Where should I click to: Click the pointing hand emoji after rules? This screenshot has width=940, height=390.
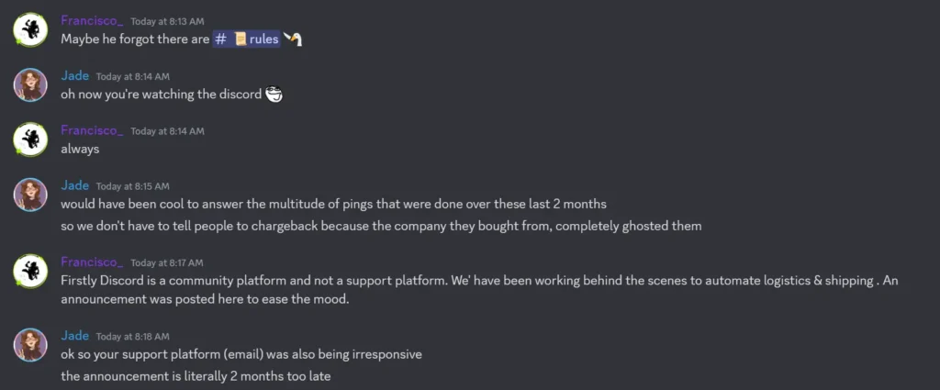[293, 39]
